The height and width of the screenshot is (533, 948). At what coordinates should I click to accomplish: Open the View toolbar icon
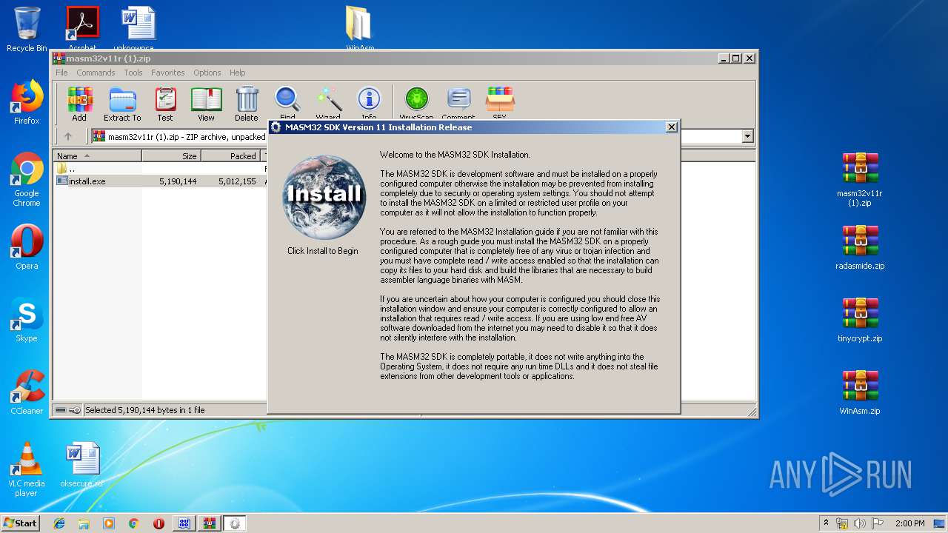pos(206,104)
